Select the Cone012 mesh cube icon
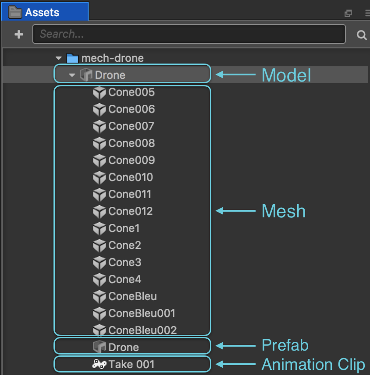The height and width of the screenshot is (376, 370). tap(99, 211)
